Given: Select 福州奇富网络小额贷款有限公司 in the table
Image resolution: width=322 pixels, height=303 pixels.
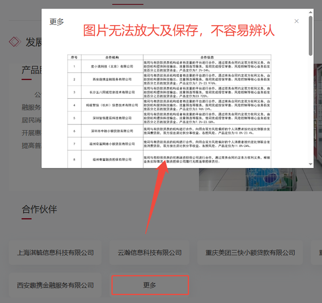Looking at the screenshot, I should coord(112,143).
